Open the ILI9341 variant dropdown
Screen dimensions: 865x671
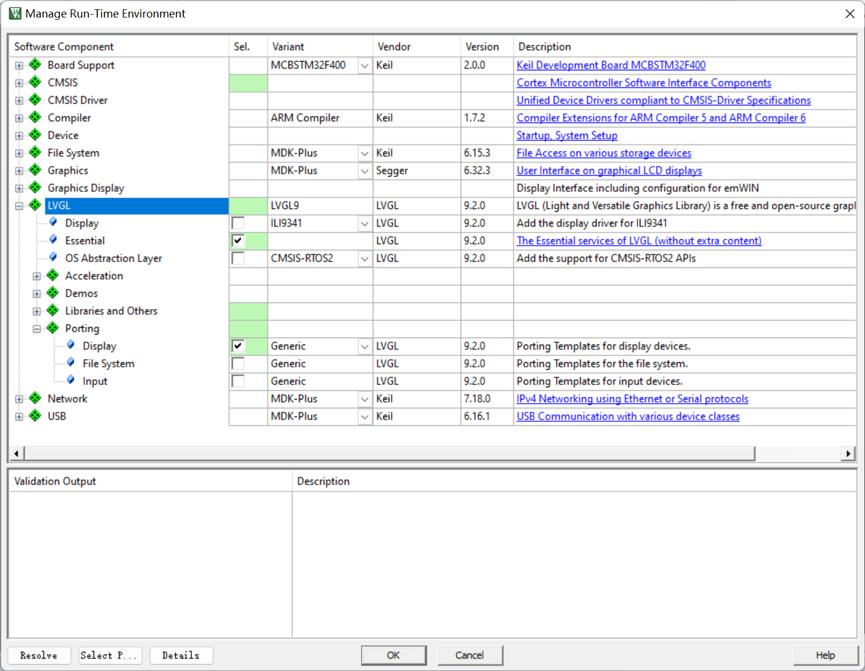pyautogui.click(x=365, y=223)
